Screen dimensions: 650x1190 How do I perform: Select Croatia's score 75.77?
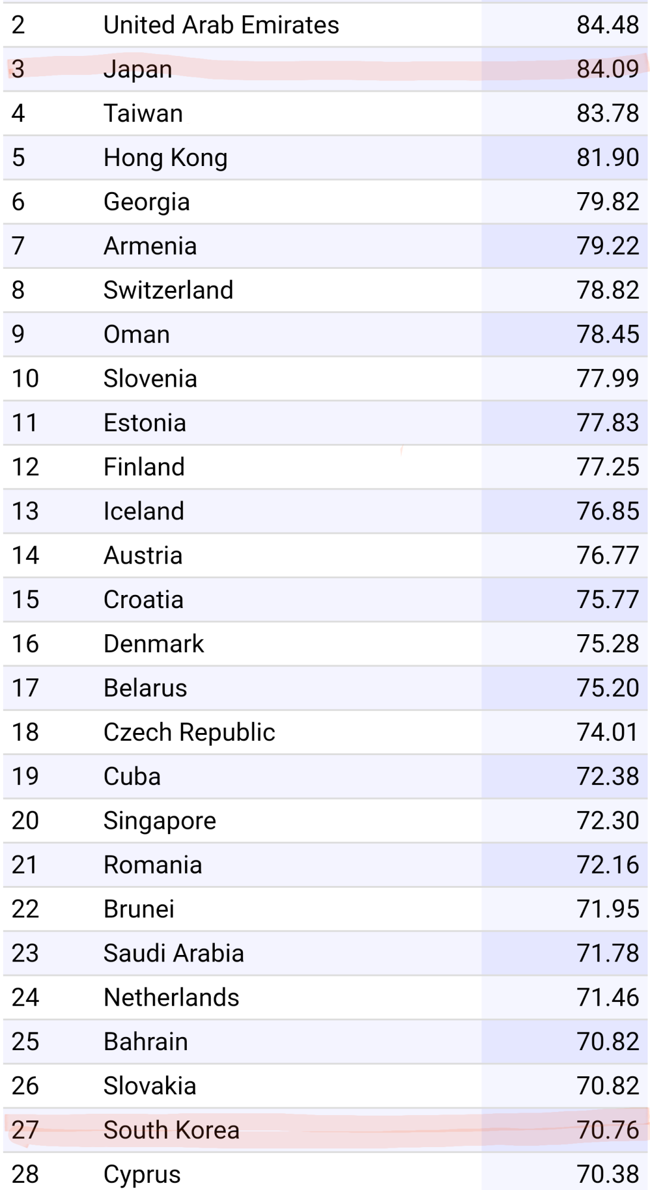[x=607, y=599]
